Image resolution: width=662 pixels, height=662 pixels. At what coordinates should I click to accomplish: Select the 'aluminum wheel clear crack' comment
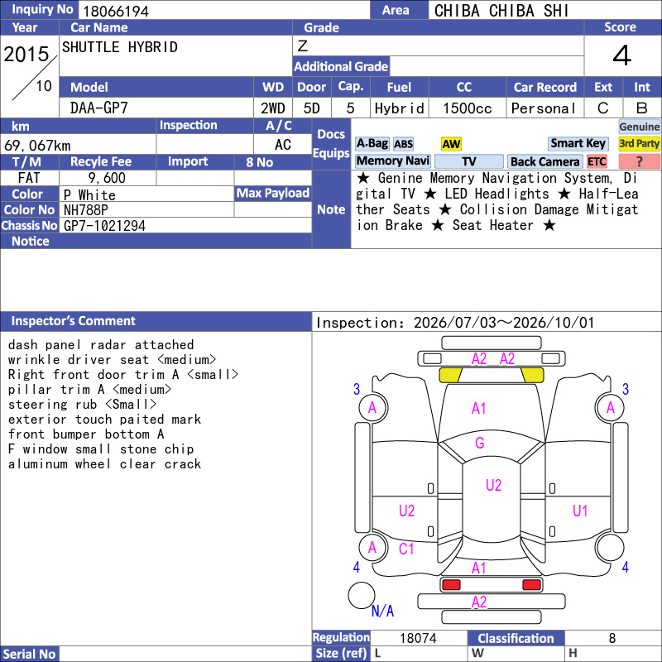(104, 464)
